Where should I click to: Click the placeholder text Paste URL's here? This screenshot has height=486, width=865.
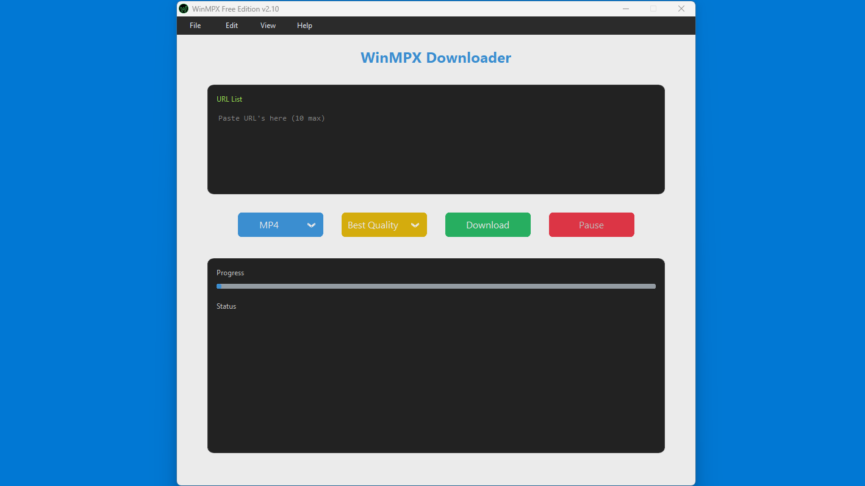point(271,118)
